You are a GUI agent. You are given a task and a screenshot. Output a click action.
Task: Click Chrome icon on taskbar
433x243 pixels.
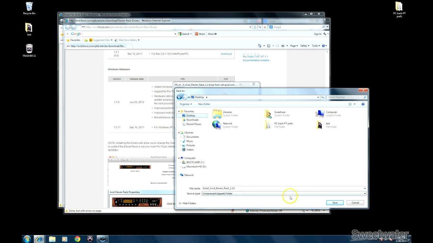point(77,239)
